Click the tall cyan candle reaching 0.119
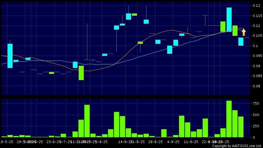The height and width of the screenshot is (148, 263). pyautogui.click(x=229, y=20)
